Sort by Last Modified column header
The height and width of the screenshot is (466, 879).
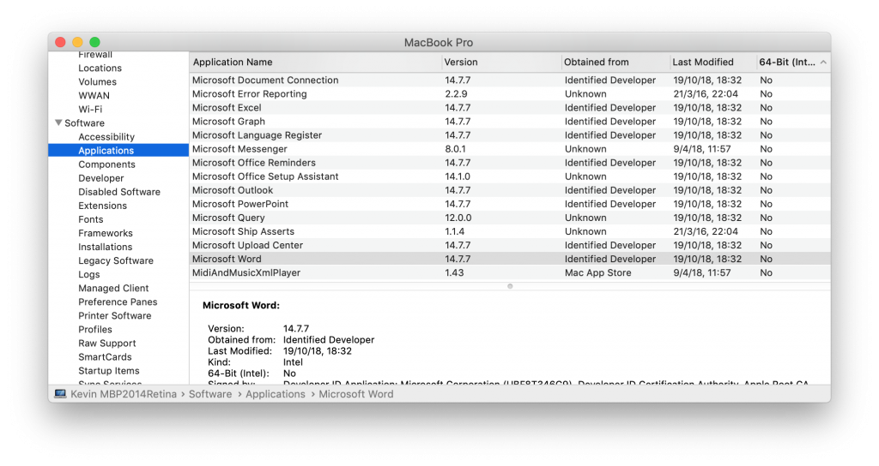713,62
